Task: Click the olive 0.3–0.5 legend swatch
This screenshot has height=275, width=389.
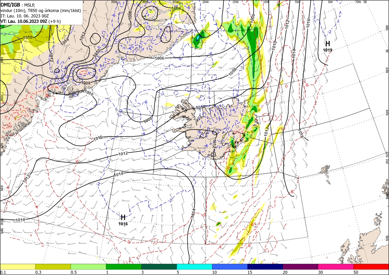Action: (53, 266)
